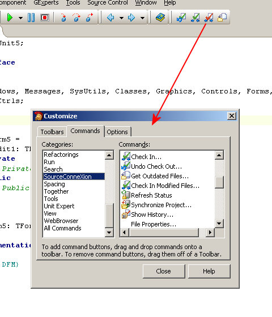Screen dimensions: 272x317
Task: Switch to the Toolbars tab
Action: (52, 132)
